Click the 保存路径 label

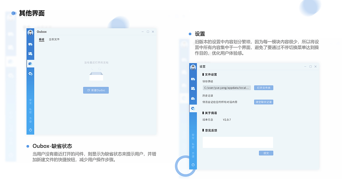[x=208, y=81]
